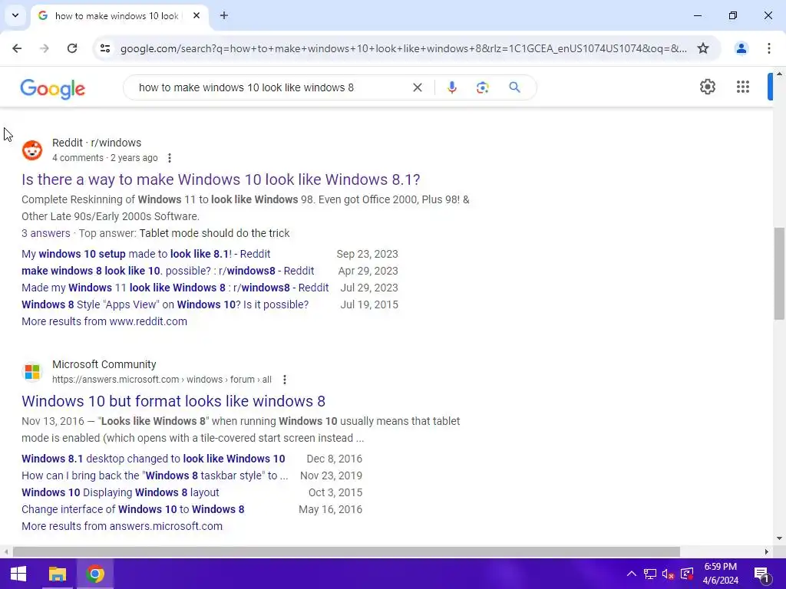Go to the Google logo homepage
This screenshot has width=786, height=589.
(x=53, y=89)
